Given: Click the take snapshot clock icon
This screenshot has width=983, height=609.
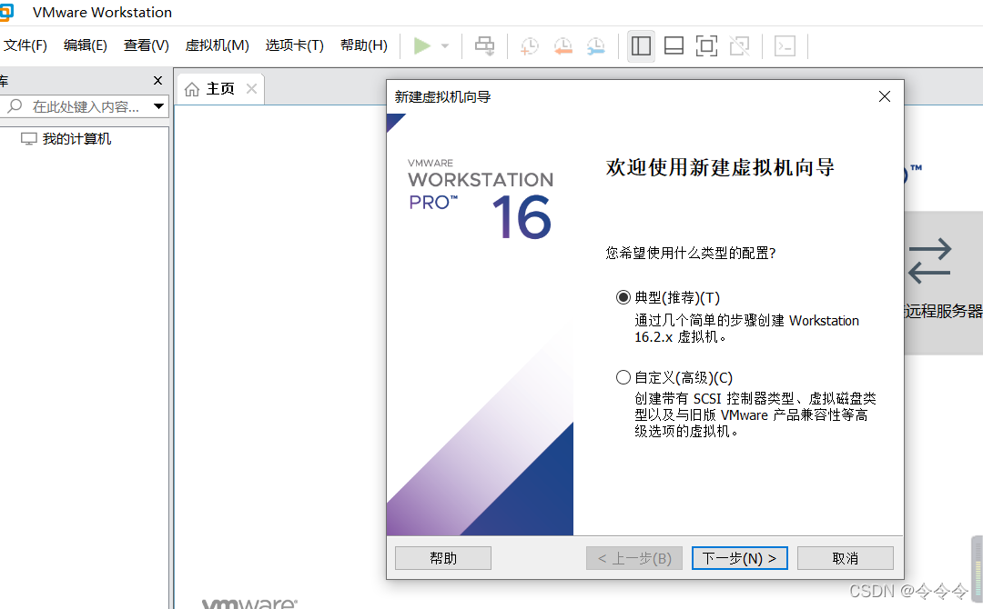Looking at the screenshot, I should point(529,45).
